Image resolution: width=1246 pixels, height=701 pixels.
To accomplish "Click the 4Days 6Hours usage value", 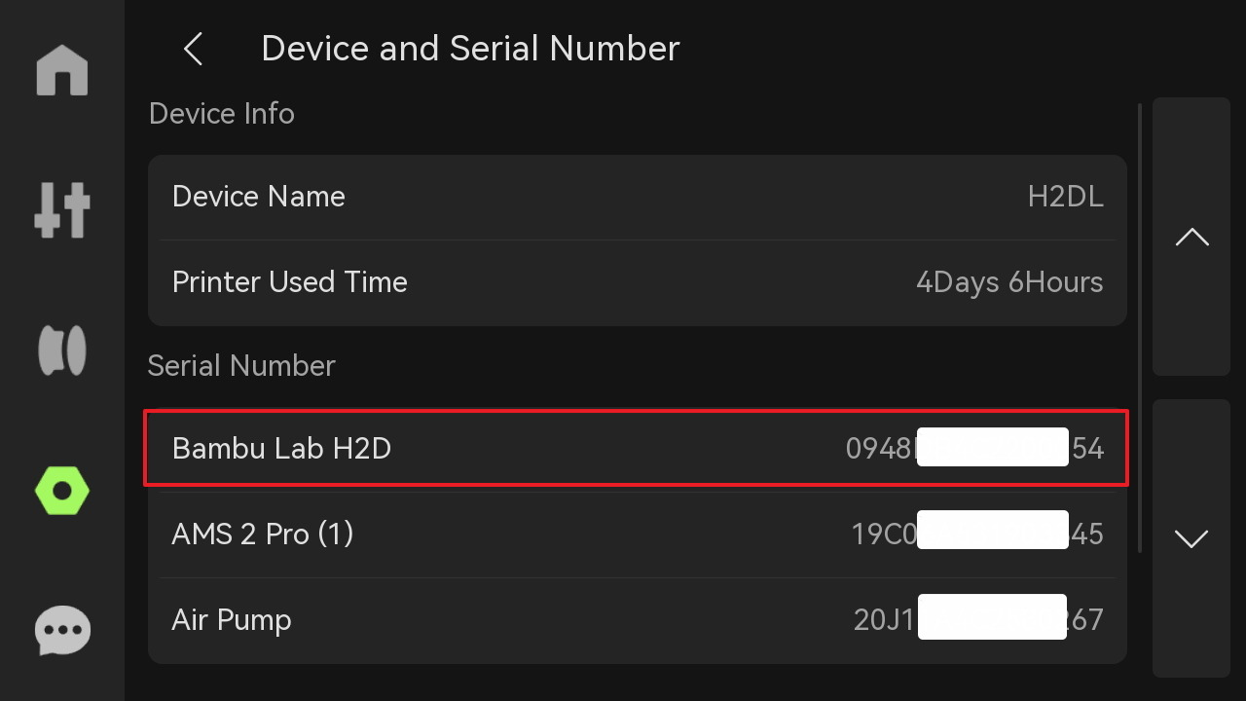I will (x=1009, y=282).
